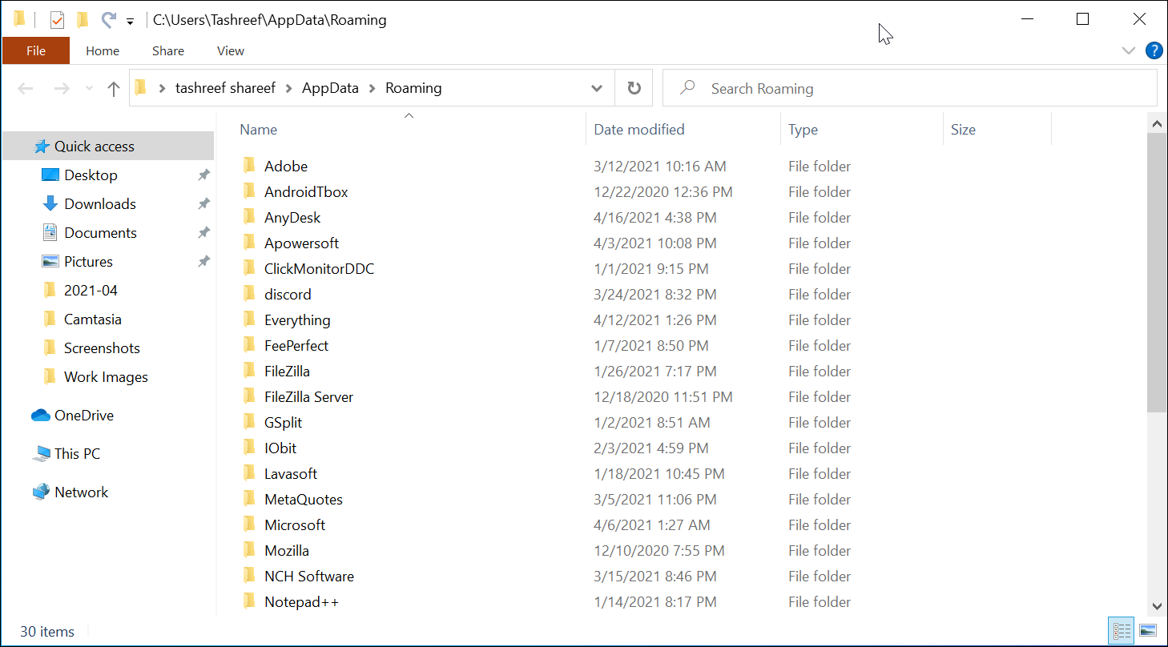Open Pictures in the navigation pane
The width and height of the screenshot is (1168, 647).
tap(88, 262)
